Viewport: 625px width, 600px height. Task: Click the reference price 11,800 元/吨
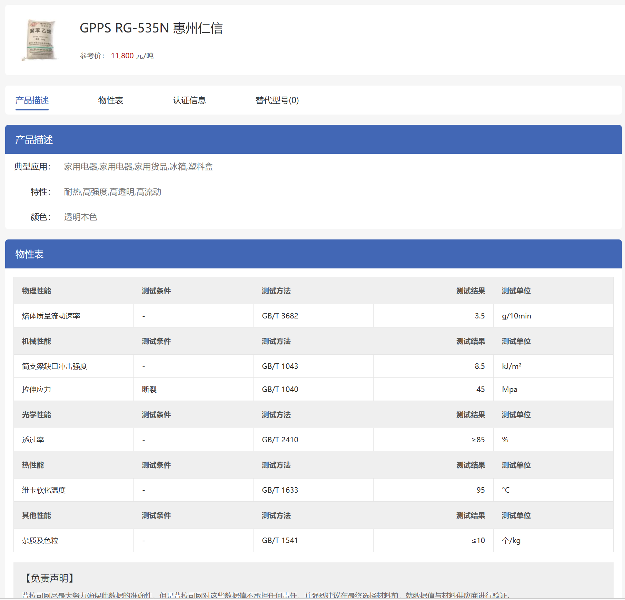132,56
